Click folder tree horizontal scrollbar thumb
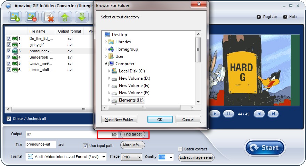The height and width of the screenshot is (166, 306). (144, 107)
